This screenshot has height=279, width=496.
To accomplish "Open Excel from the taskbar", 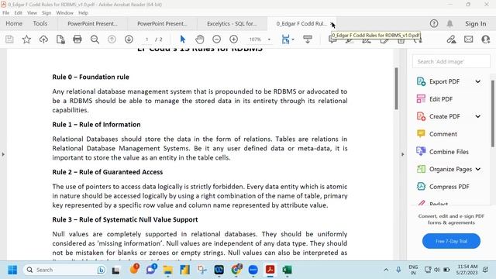I will [x=287, y=270].
